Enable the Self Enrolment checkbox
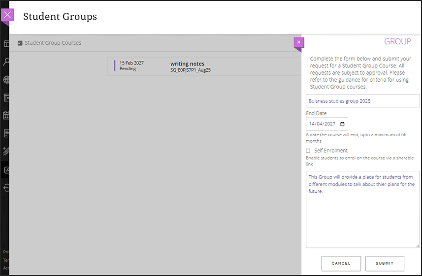The width and height of the screenshot is (422, 276). [x=308, y=151]
